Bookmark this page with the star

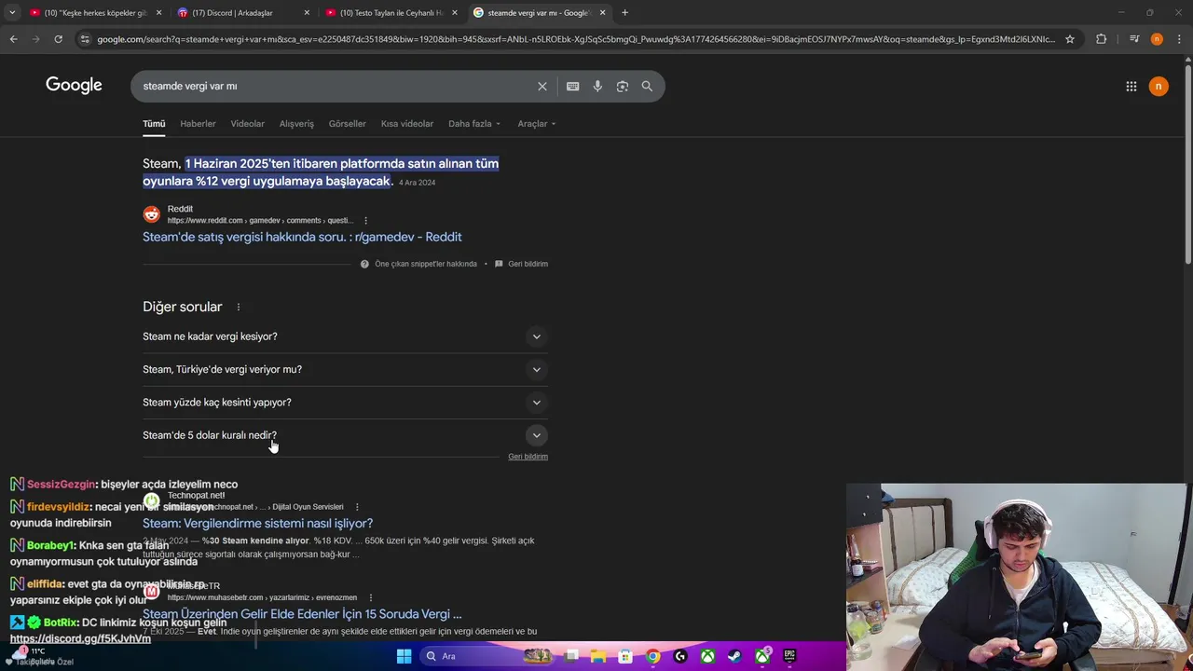(x=1070, y=39)
